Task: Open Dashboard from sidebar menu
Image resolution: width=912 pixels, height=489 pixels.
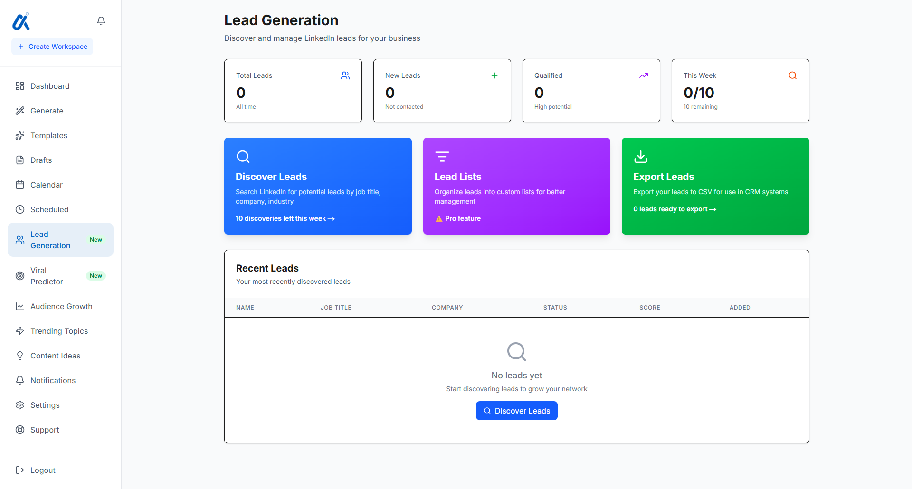Action: 60,86
